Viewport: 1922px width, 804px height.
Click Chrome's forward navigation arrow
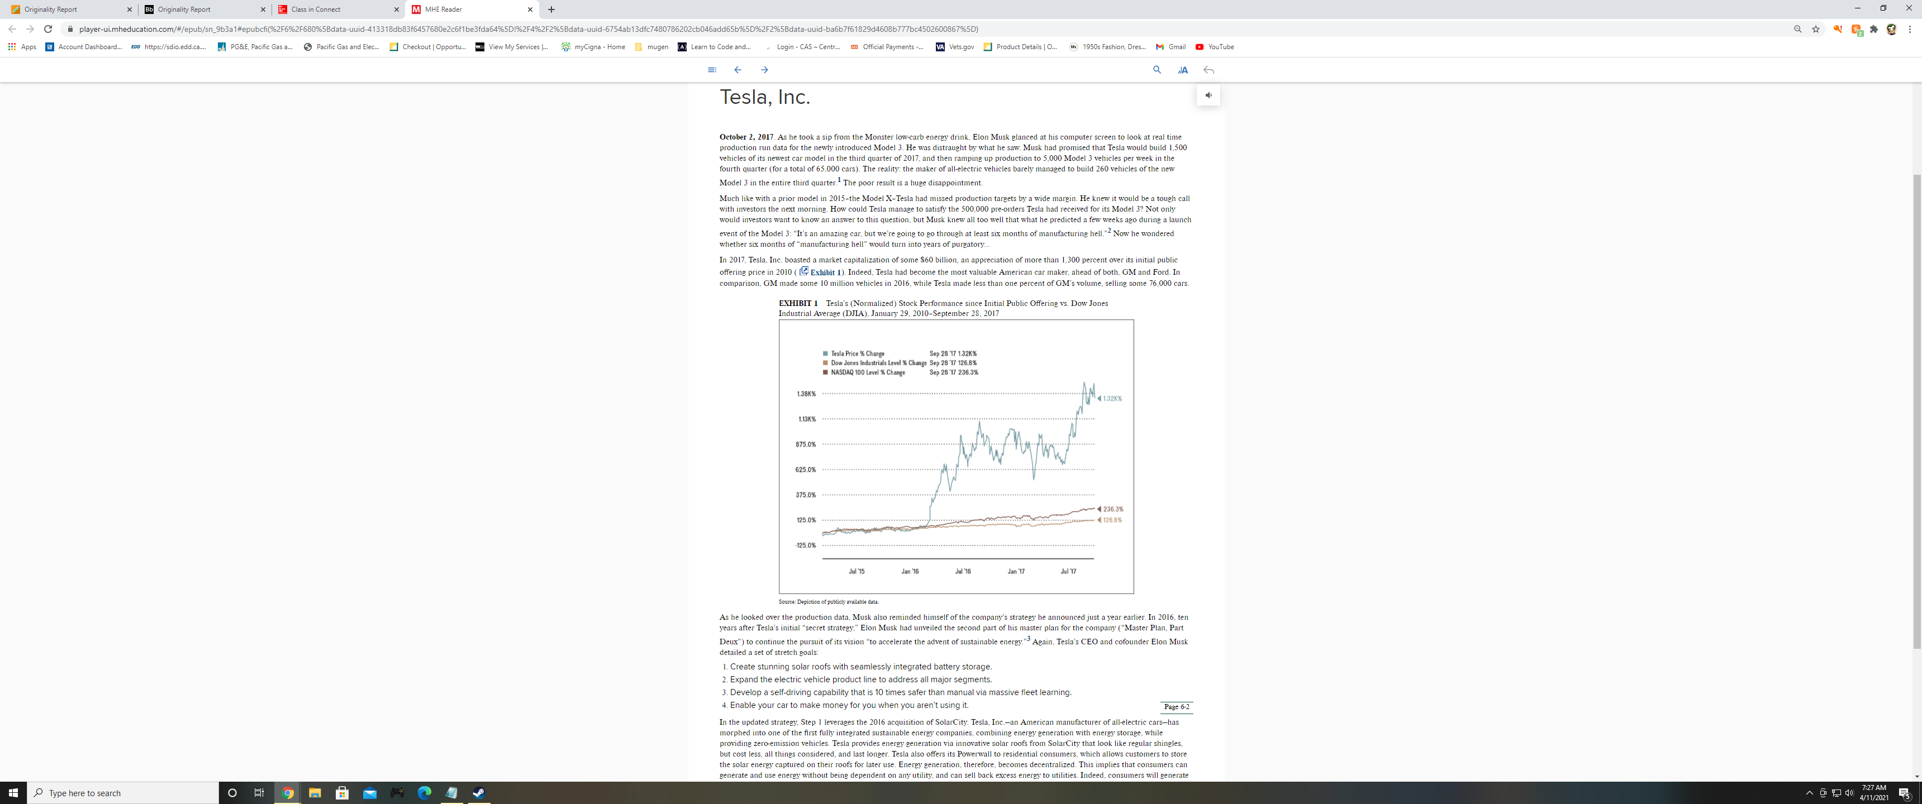click(30, 29)
